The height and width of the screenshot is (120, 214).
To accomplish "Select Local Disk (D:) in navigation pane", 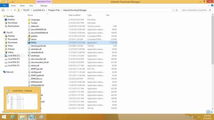I will [14, 59].
